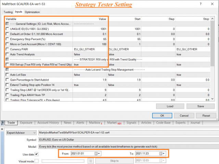Viewport: 219px width, 164px height.
Task: Click the Reset button
Action: (206, 115)
